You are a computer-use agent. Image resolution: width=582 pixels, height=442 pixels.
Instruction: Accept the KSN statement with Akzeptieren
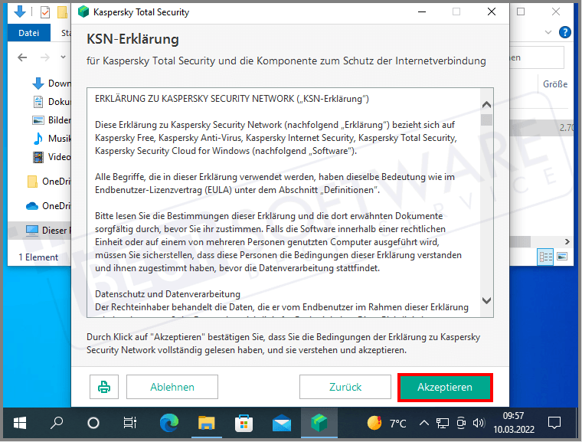[x=445, y=387]
